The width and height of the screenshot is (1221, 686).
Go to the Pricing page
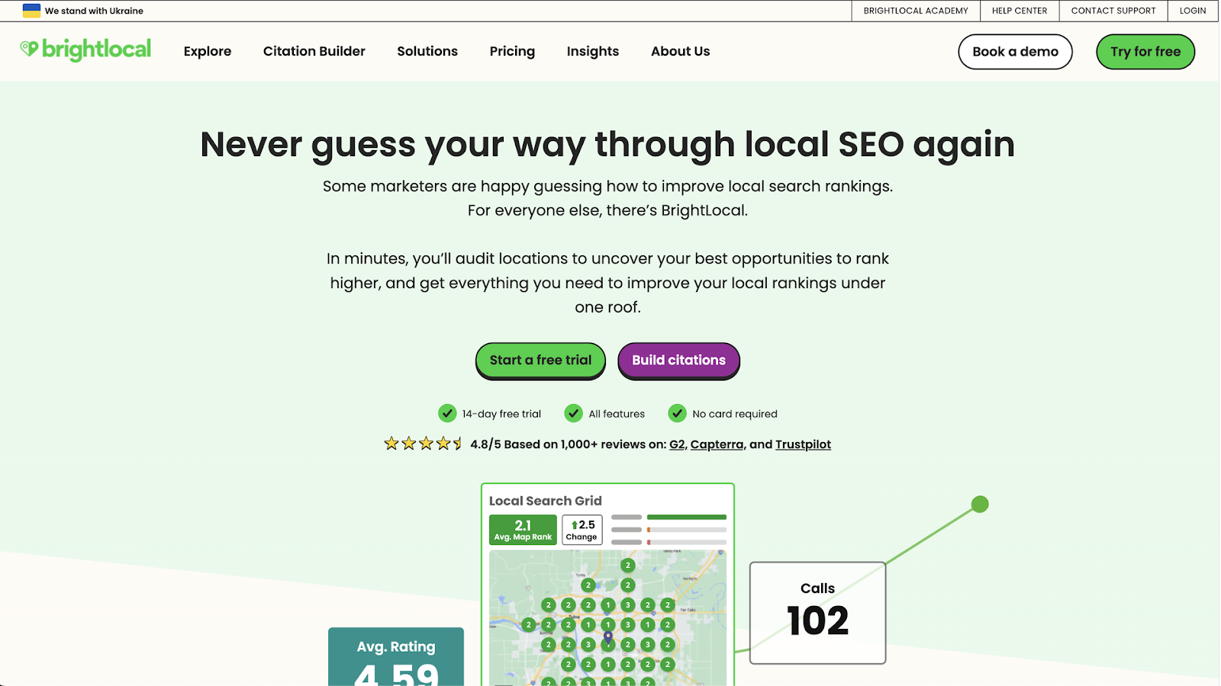[512, 51]
